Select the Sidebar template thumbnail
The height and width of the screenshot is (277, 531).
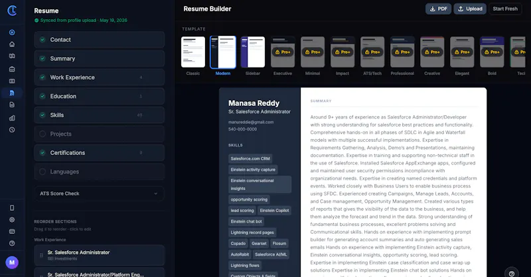(x=253, y=52)
